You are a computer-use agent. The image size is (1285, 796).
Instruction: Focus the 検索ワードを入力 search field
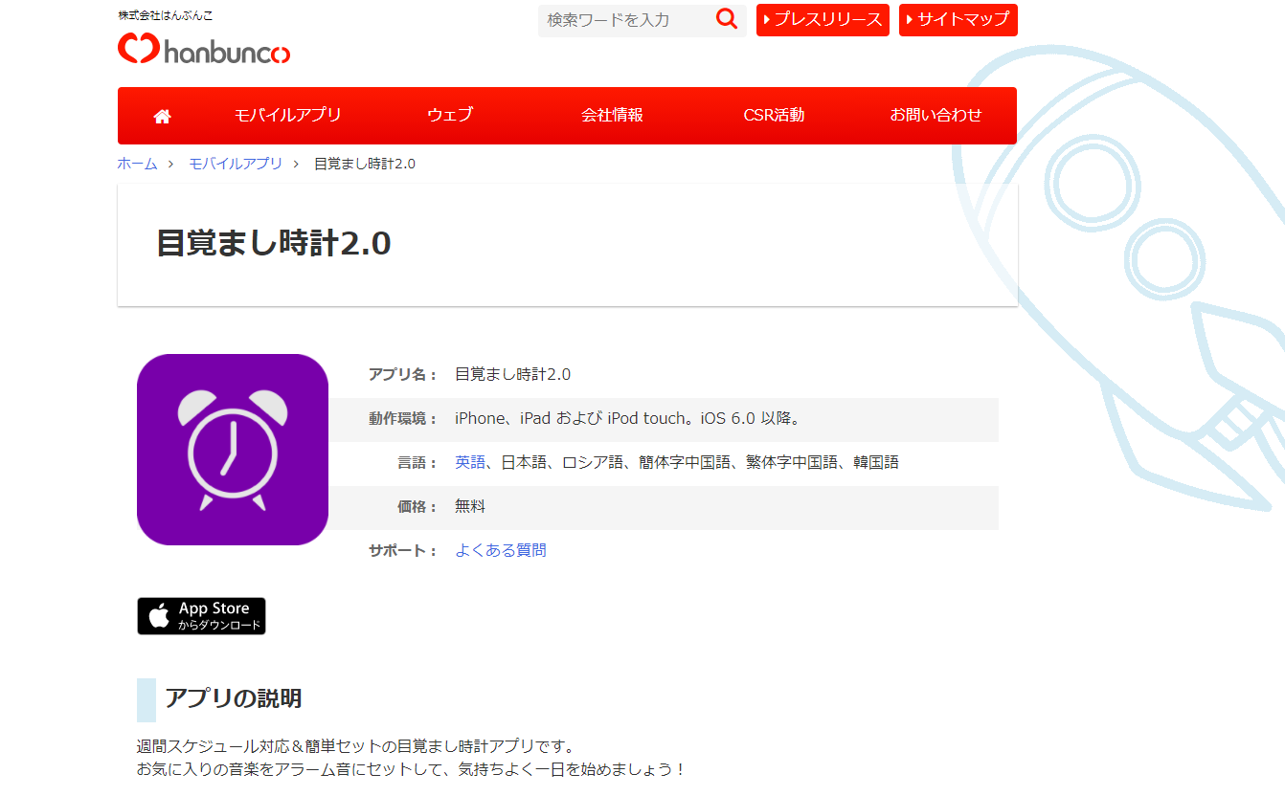(624, 20)
